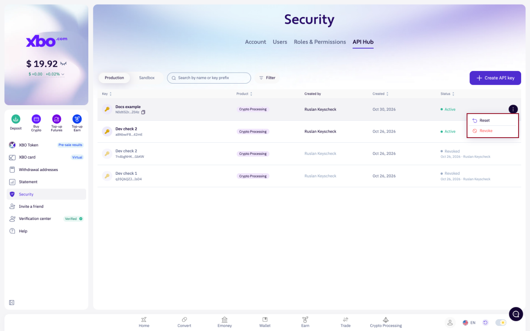Image resolution: width=530 pixels, height=331 pixels.
Task: Click the Dev check 1 key icon
Action: pyautogui.click(x=107, y=176)
